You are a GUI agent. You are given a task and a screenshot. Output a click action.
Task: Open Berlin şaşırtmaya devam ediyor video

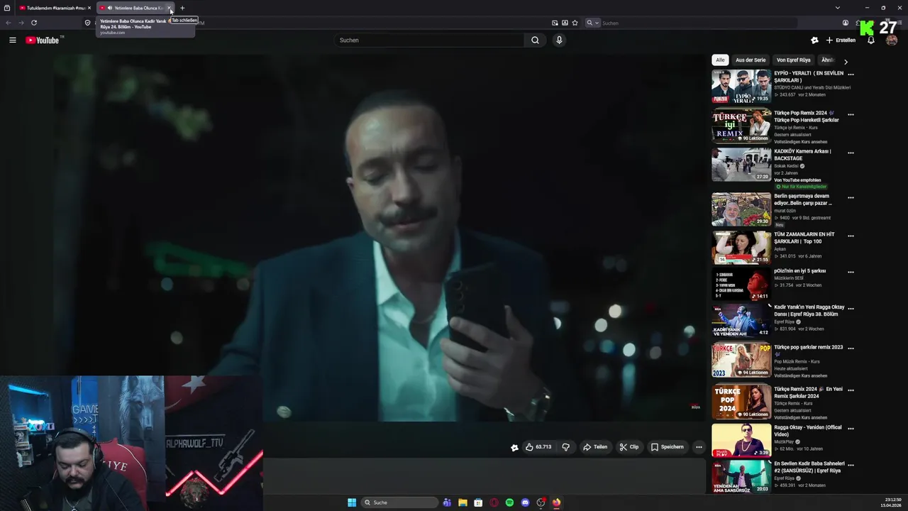pos(741,209)
